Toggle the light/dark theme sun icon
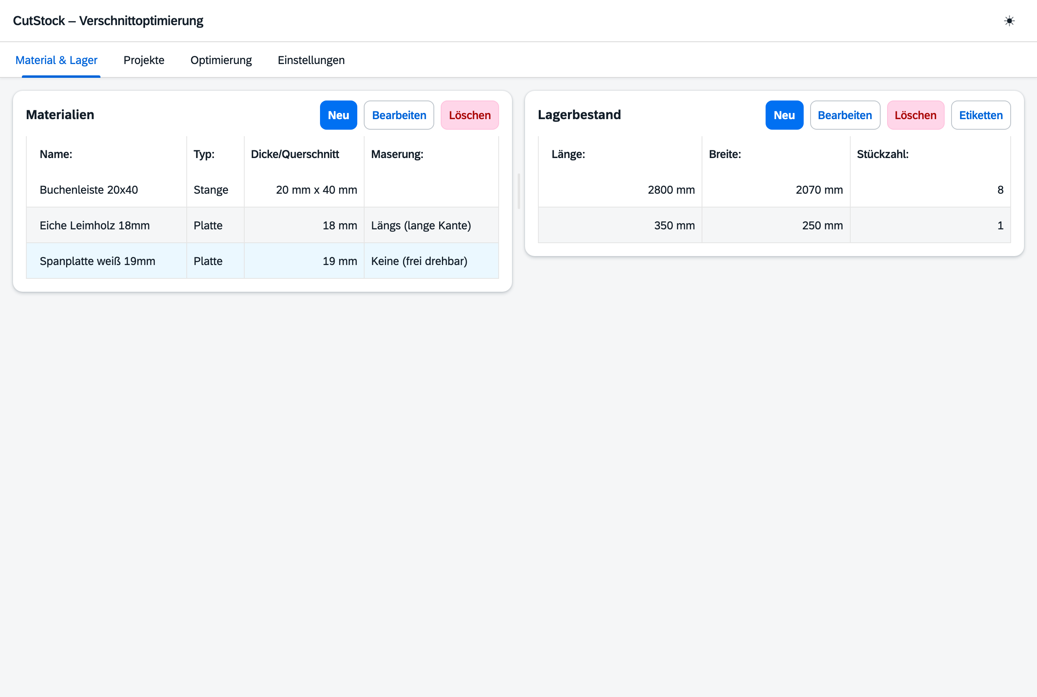The image size is (1037, 697). click(1009, 21)
